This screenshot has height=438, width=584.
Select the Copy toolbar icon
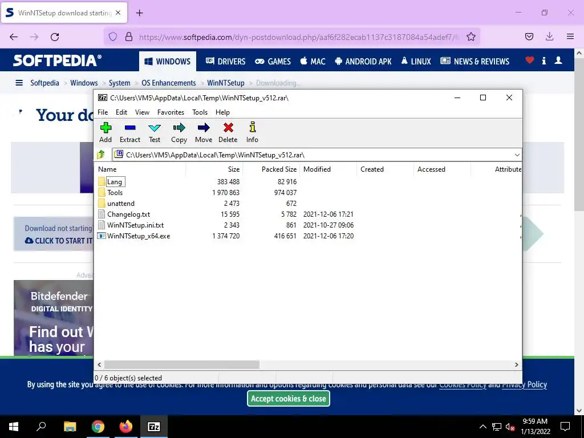(179, 132)
